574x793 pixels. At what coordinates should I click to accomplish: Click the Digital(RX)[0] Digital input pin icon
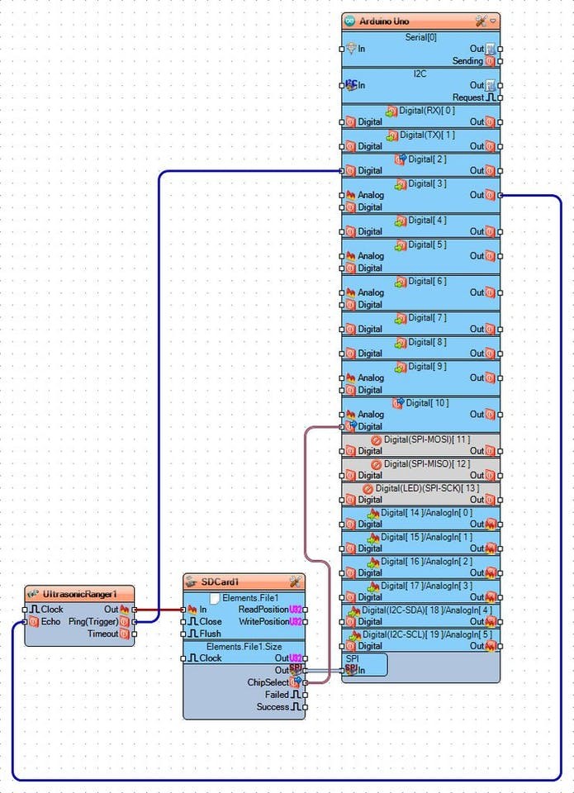[351, 122]
